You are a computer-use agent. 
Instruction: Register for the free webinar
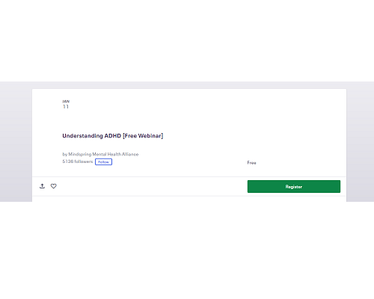294,186
